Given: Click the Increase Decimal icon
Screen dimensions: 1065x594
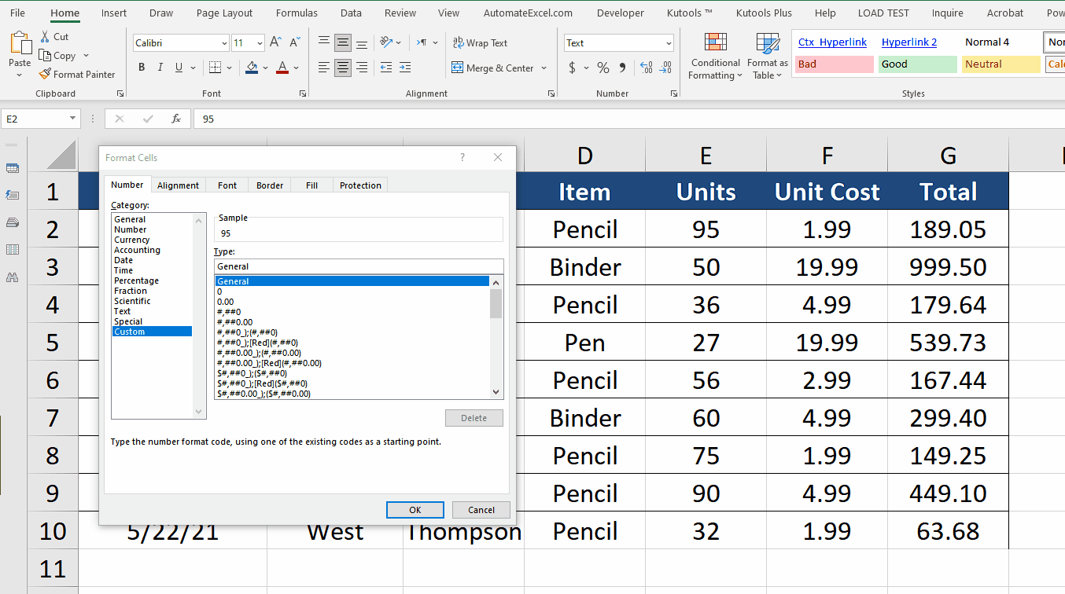Looking at the screenshot, I should pos(646,68).
